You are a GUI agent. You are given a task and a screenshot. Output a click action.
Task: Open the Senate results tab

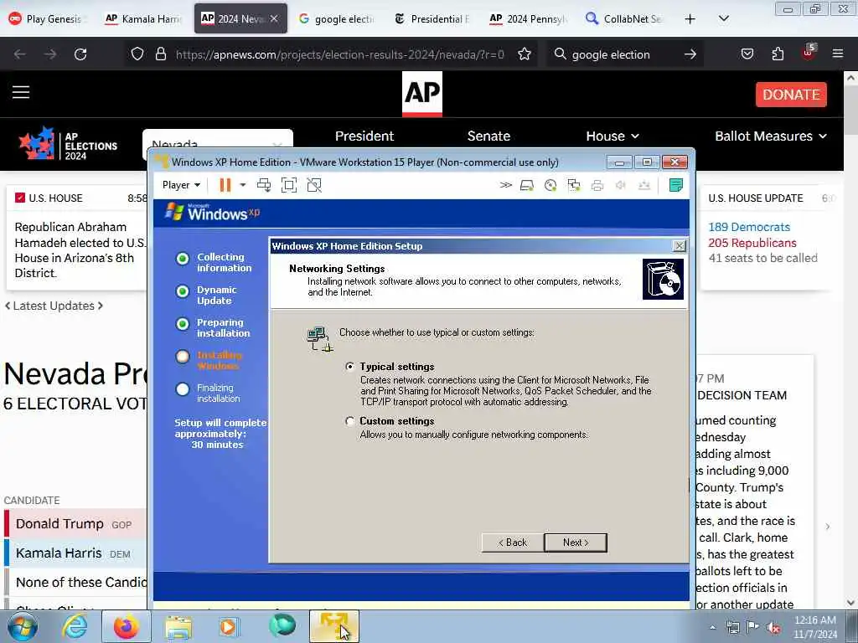(488, 136)
